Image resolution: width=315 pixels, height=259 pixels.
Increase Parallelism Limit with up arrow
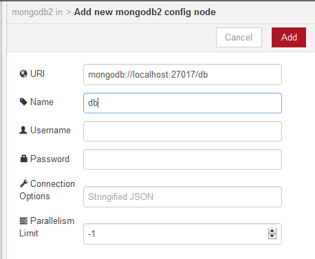[272, 231]
